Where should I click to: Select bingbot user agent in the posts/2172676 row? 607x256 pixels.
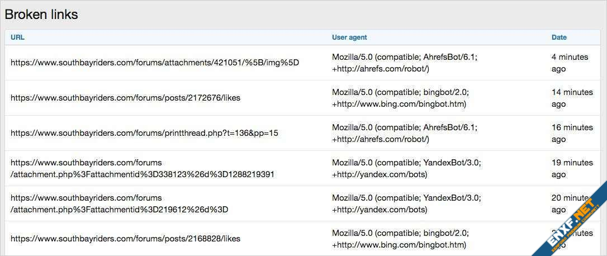pyautogui.click(x=400, y=98)
